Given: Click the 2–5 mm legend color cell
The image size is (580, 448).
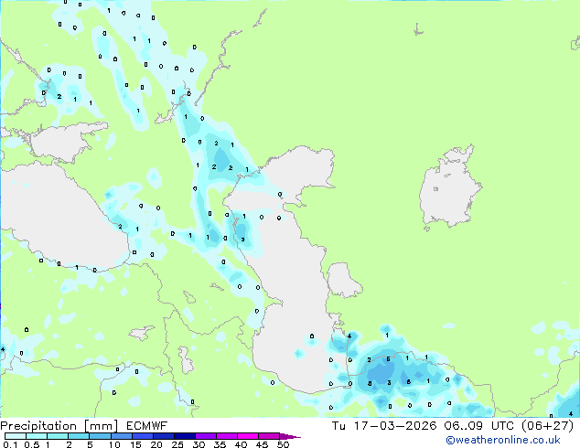Looking at the screenshot, I should [x=79, y=436].
